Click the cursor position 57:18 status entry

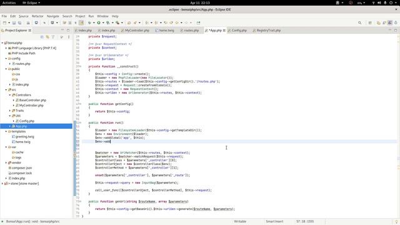(x=305, y=221)
